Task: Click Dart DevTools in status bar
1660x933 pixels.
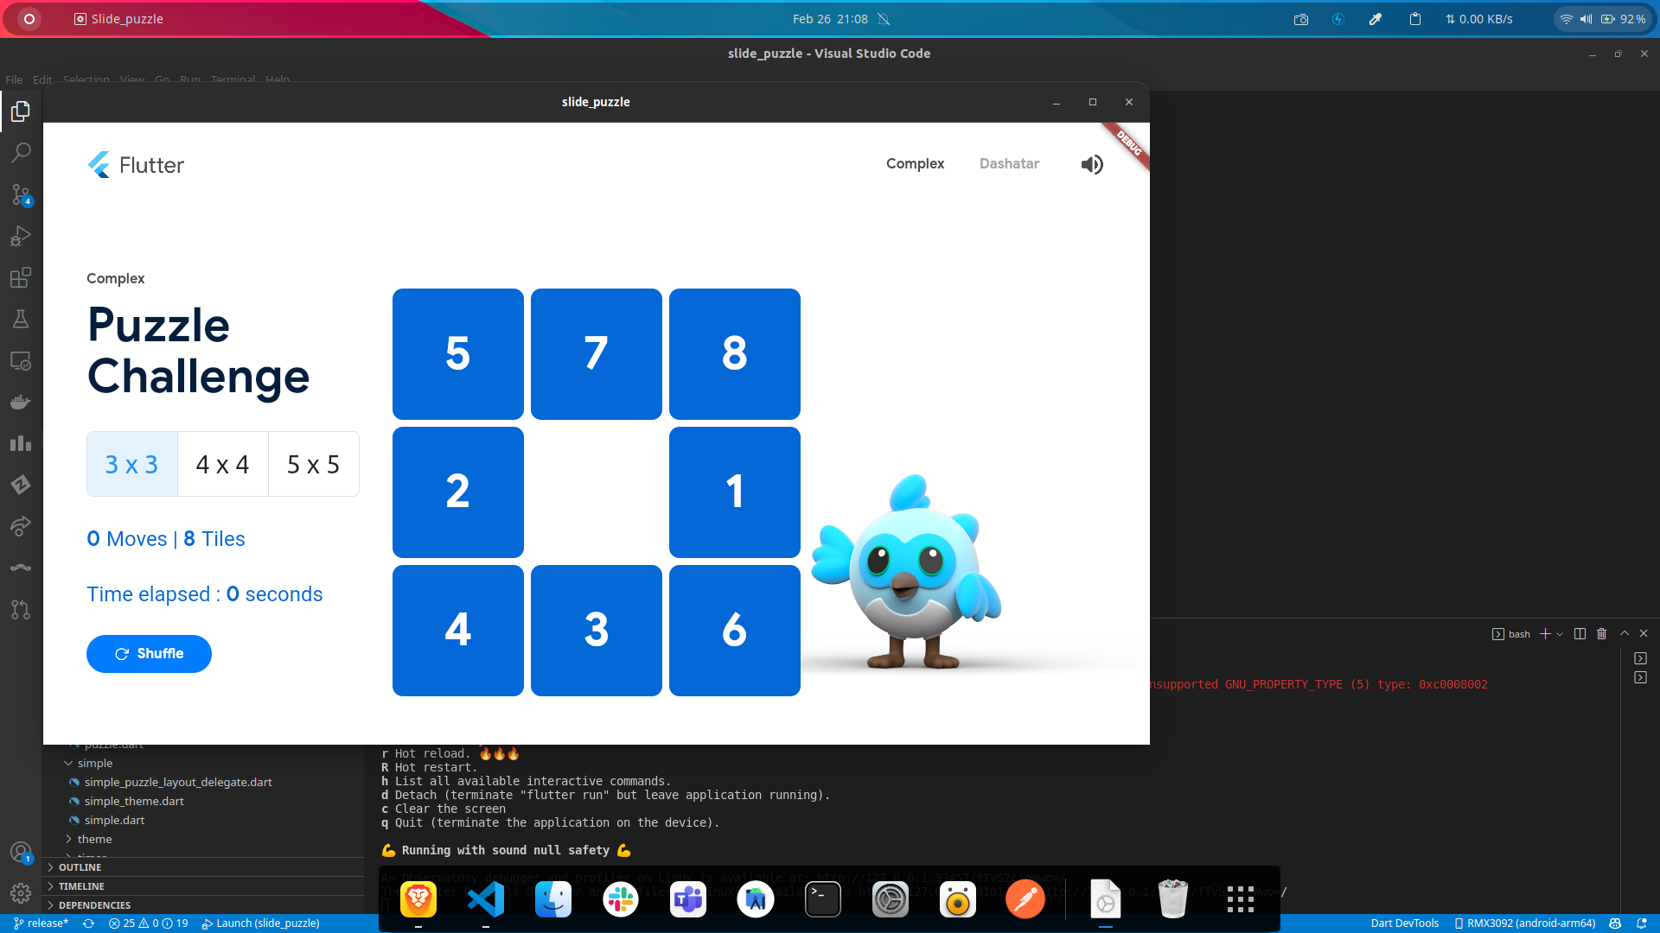Action: pos(1404,923)
